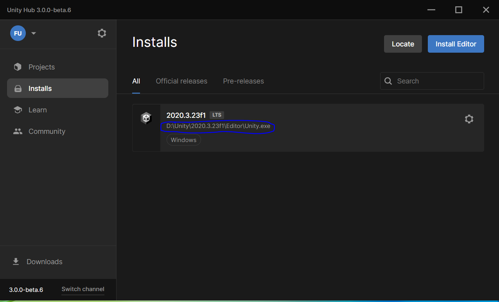The image size is (499, 302).
Task: Expand the account dropdown arrow
Action: 34,33
